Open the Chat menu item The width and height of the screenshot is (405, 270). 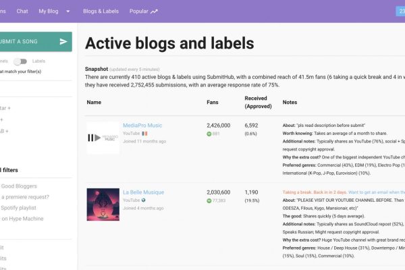pyautogui.click(x=22, y=11)
